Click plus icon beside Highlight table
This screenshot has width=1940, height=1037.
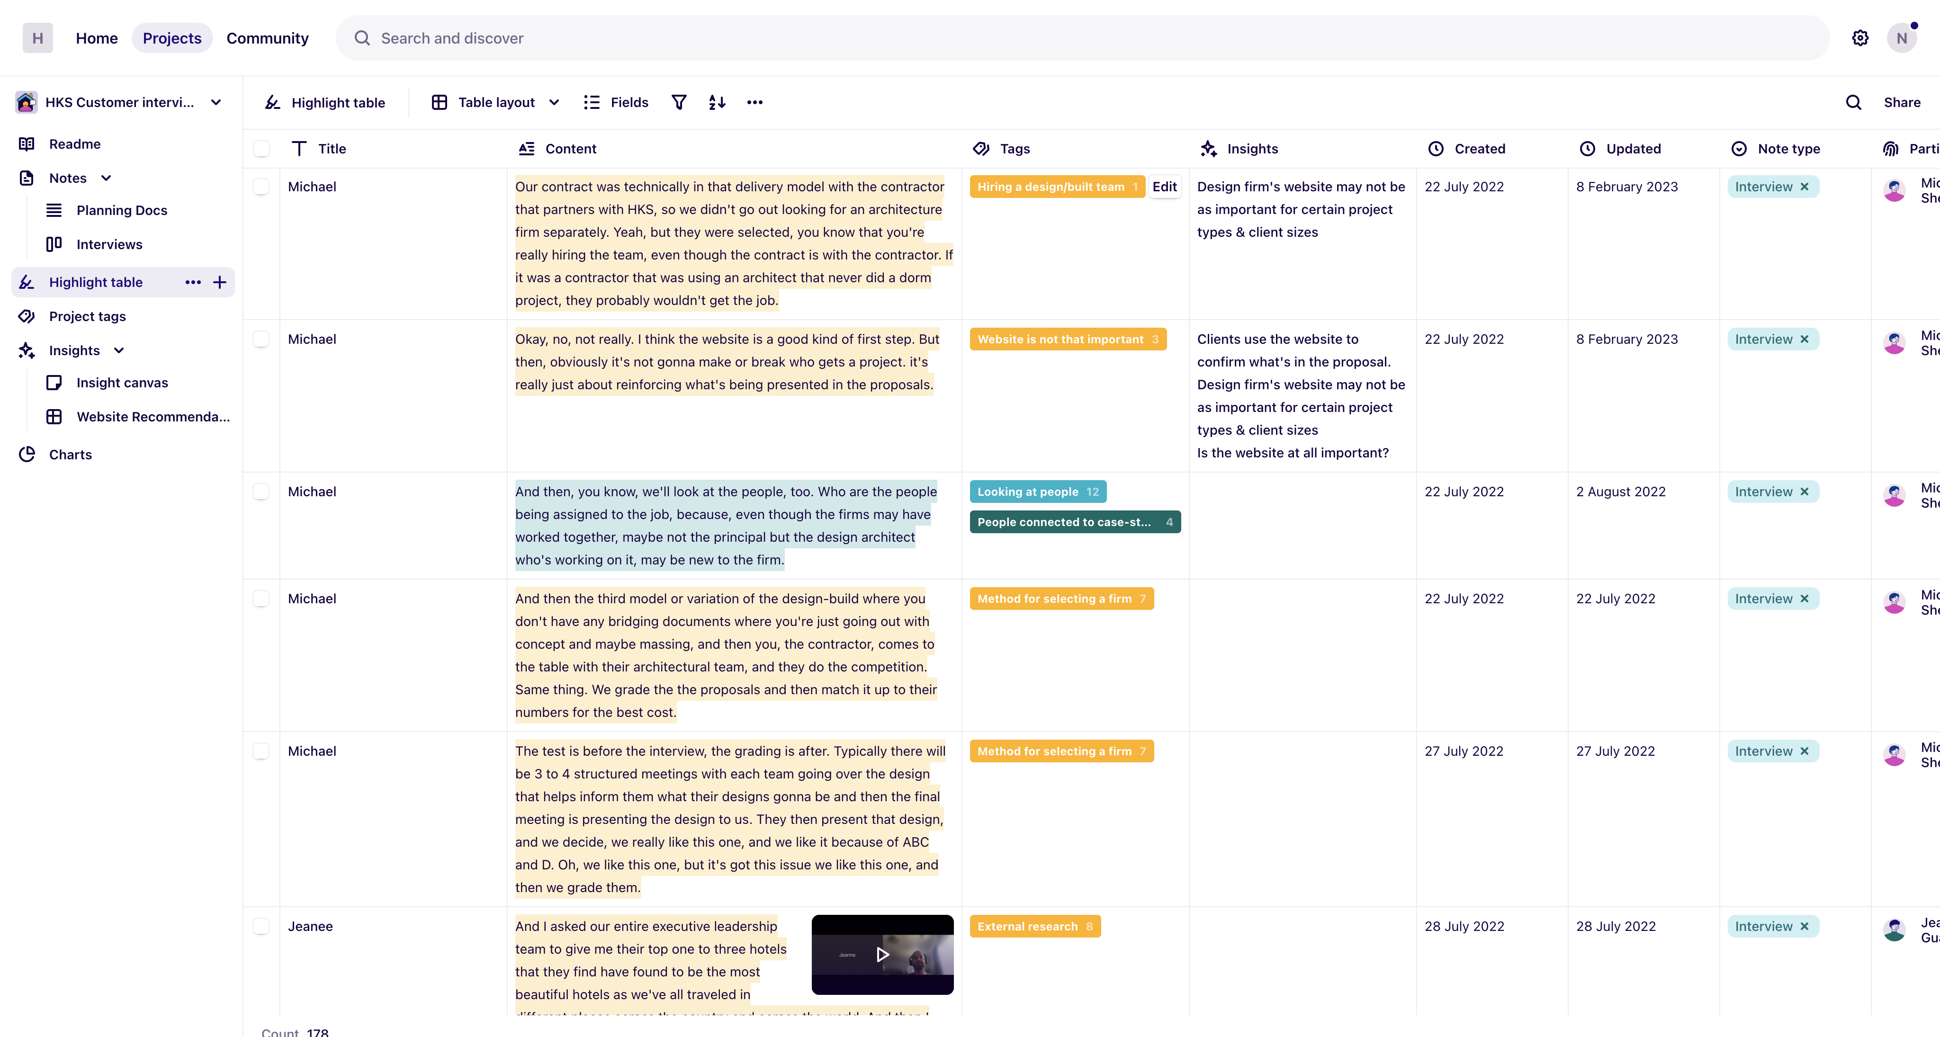point(220,282)
